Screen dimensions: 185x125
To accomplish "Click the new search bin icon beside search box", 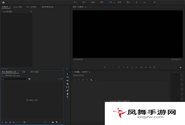I will tap(29, 79).
